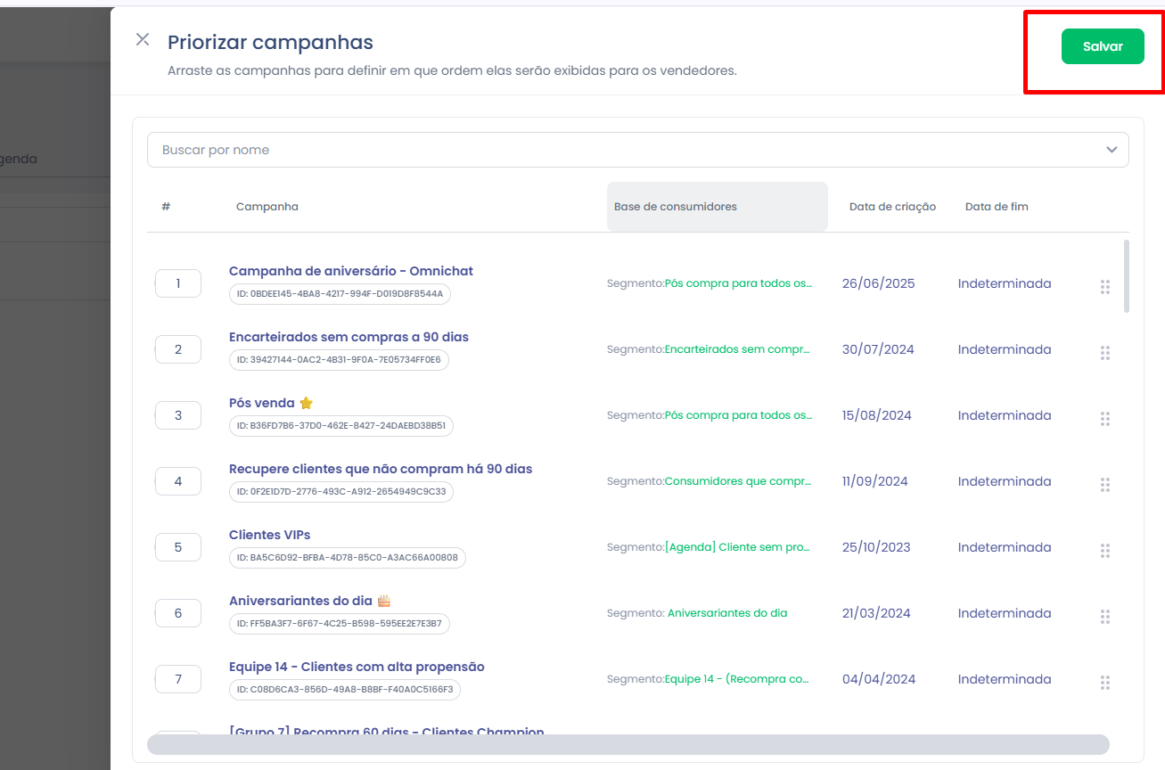1165x770 pixels.
Task: Click the position field showing 3
Action: tap(178, 415)
